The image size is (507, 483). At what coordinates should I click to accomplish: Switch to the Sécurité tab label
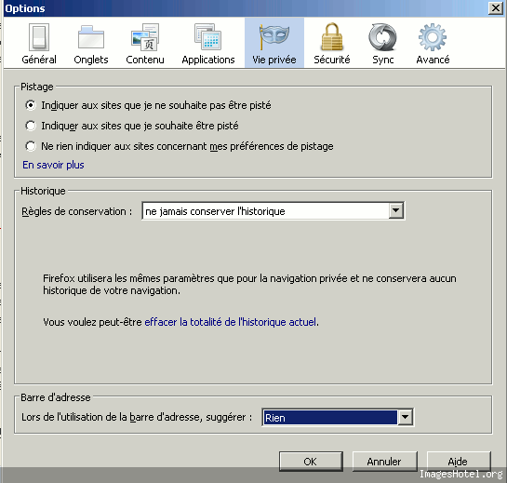click(332, 60)
